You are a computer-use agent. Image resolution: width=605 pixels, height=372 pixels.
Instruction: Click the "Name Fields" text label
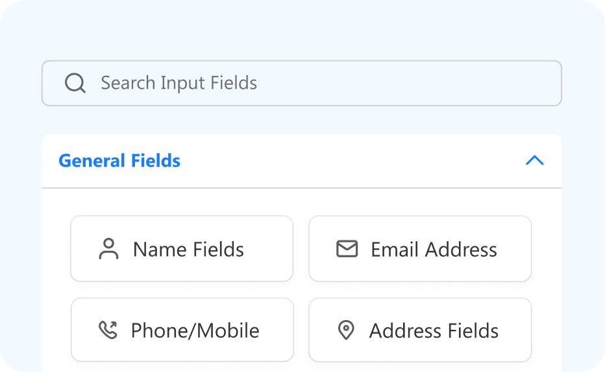coord(188,250)
